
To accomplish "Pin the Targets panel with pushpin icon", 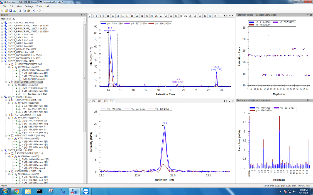I will (81, 15).
